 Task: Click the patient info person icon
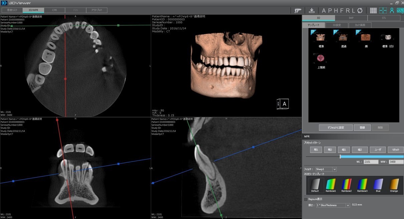click(x=392, y=11)
